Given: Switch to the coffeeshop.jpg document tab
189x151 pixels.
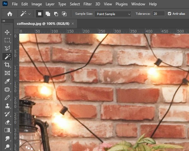Looking at the screenshot, I should coord(43,24).
